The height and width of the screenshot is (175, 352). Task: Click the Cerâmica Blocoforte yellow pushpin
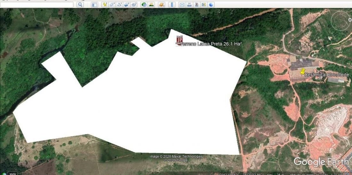coord(303,71)
